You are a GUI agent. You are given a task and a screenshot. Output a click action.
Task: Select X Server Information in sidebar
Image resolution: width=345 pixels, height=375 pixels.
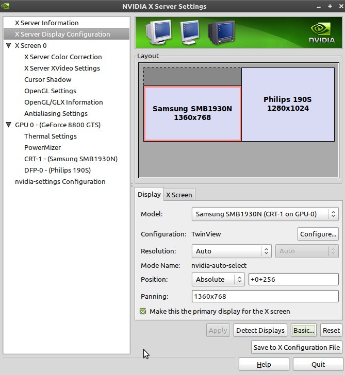coord(47,23)
